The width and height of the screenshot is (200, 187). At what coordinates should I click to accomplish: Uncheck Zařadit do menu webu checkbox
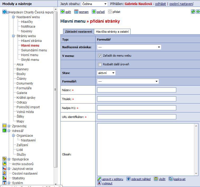(100, 56)
